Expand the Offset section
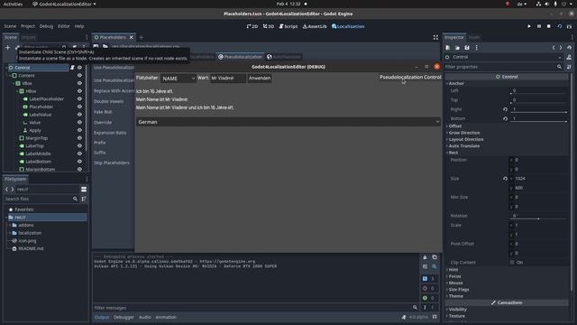This screenshot has width=577, height=325. pos(454,126)
